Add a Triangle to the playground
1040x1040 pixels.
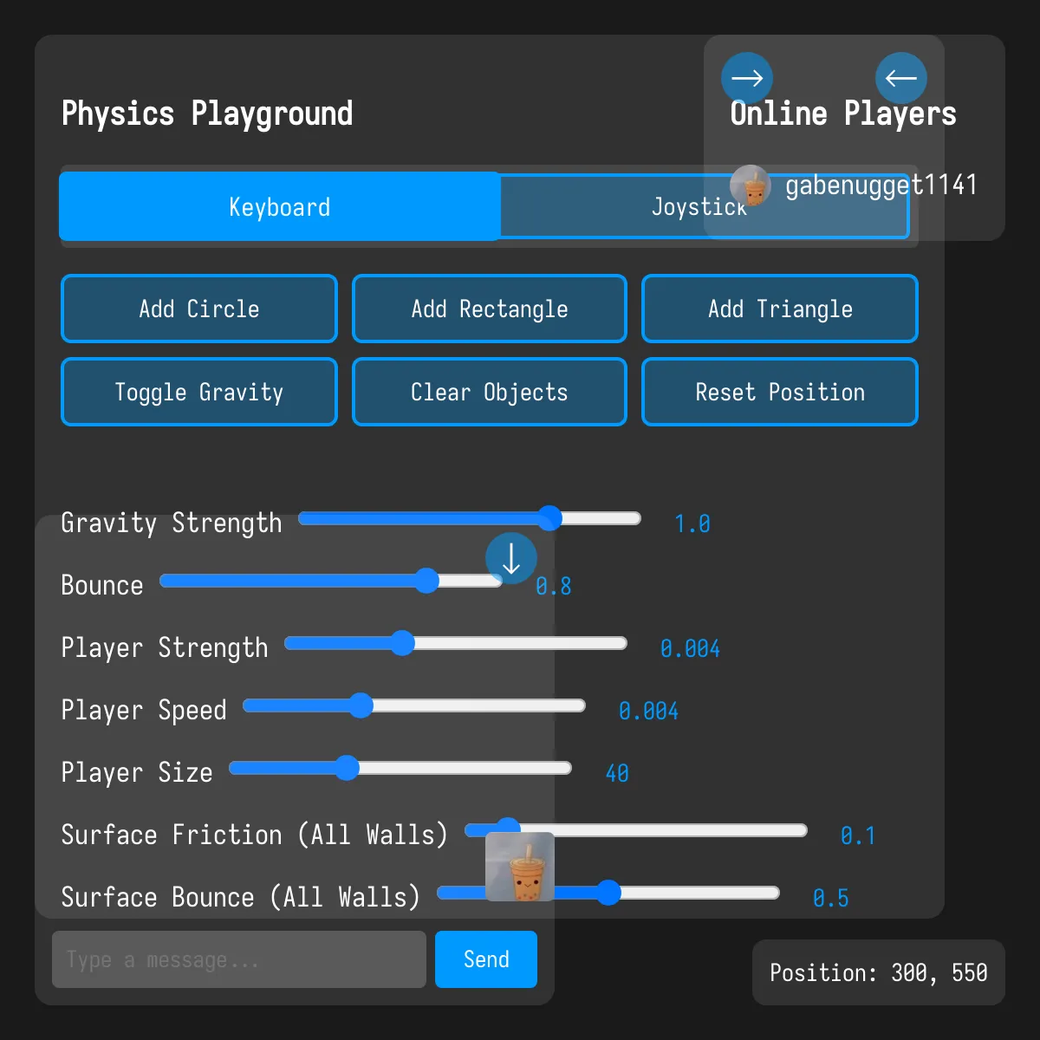click(779, 309)
